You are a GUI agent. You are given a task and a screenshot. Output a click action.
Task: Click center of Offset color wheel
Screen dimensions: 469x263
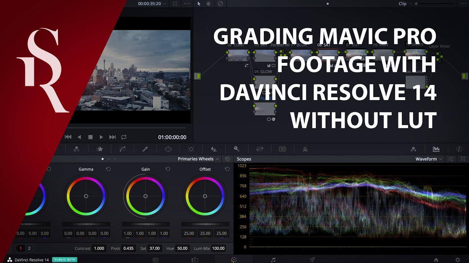(x=205, y=196)
